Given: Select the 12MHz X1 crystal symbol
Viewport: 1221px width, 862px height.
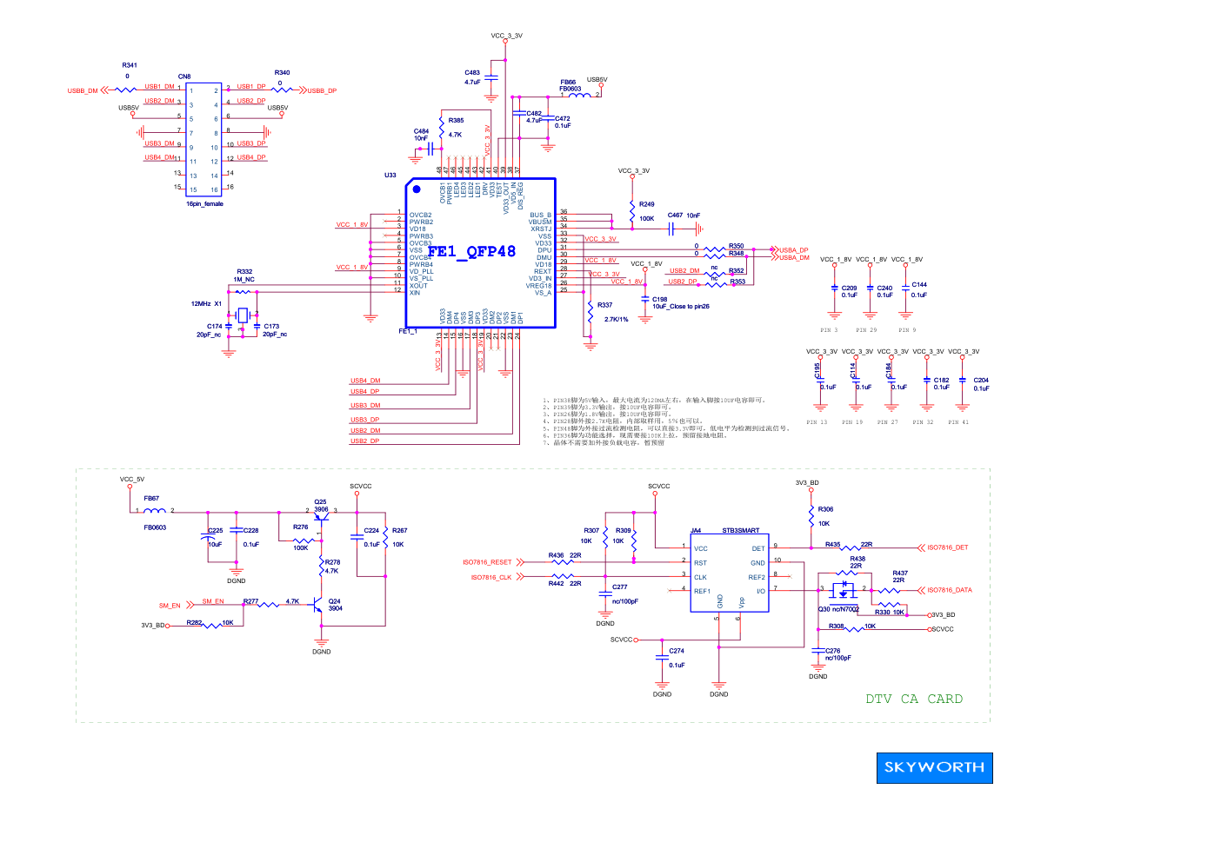Looking at the screenshot, I should pyautogui.click(x=242, y=315).
